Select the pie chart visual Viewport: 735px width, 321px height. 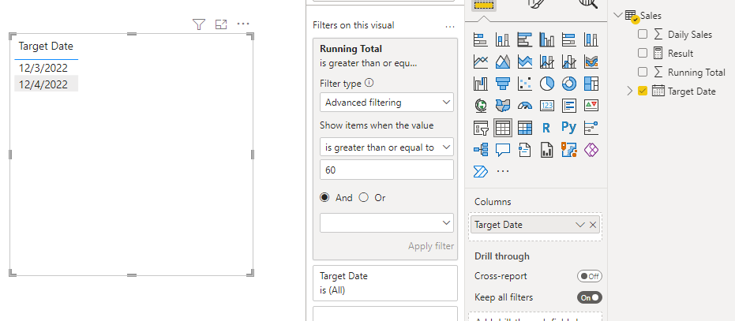[x=547, y=84]
